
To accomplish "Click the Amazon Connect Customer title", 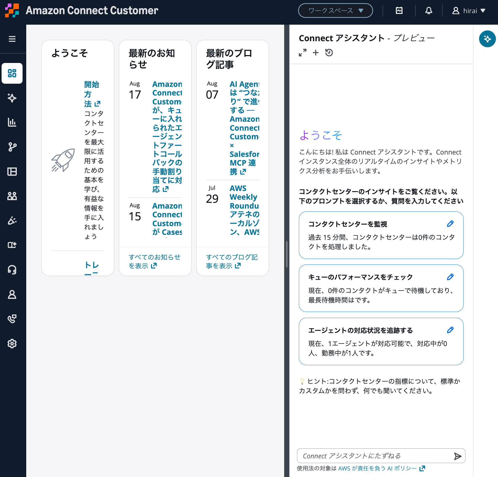I will point(92,10).
